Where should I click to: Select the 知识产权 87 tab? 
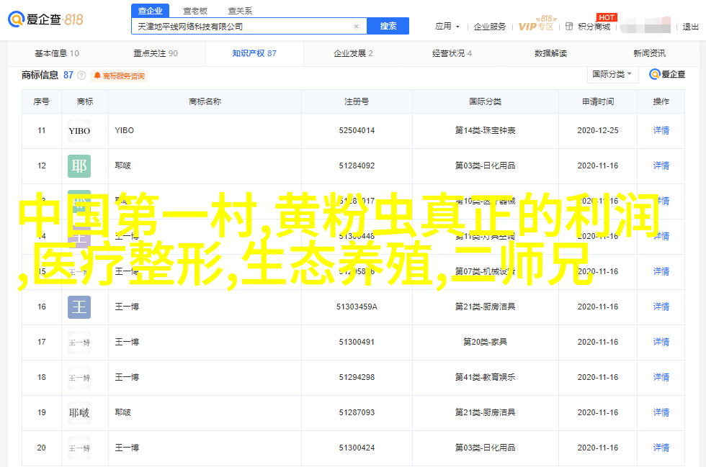pyautogui.click(x=254, y=53)
